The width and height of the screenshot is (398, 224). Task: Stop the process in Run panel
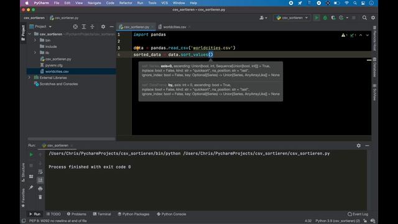tap(31, 166)
